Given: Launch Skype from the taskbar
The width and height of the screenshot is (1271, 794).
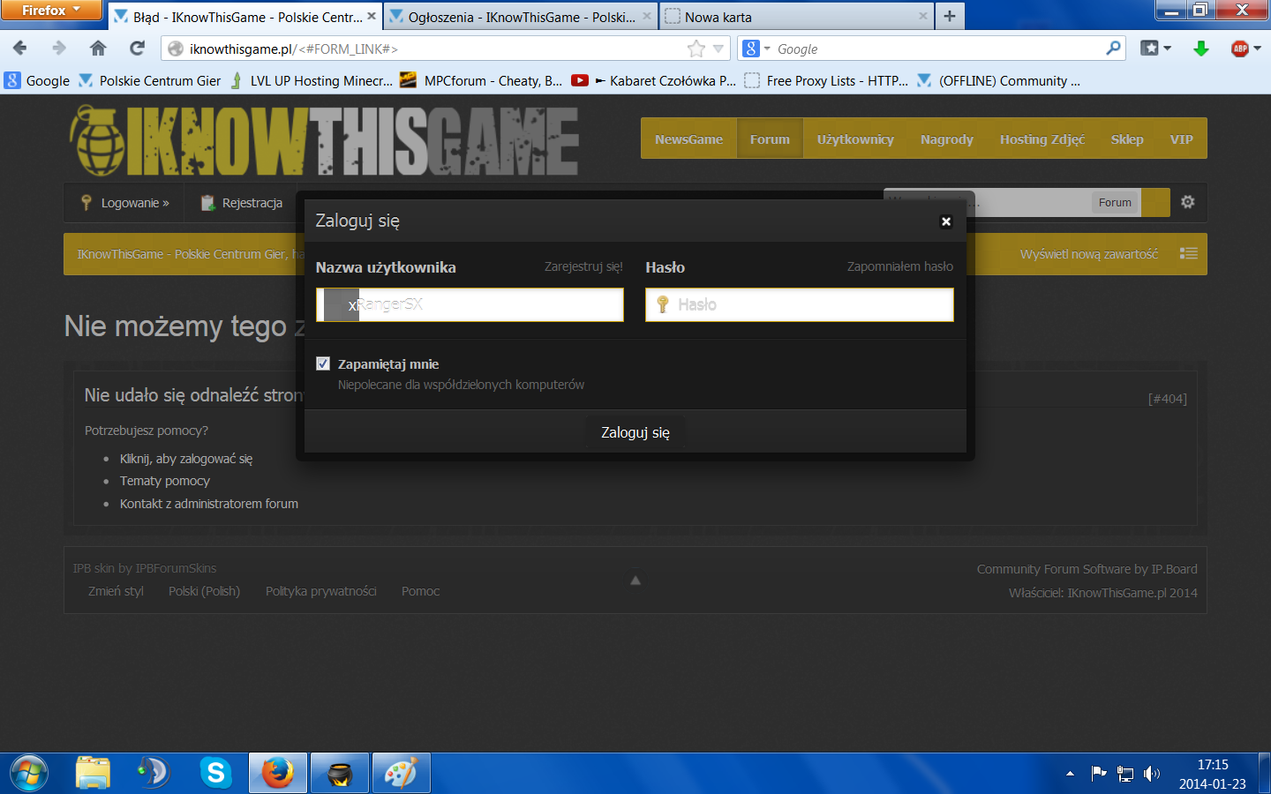Looking at the screenshot, I should tap(215, 773).
